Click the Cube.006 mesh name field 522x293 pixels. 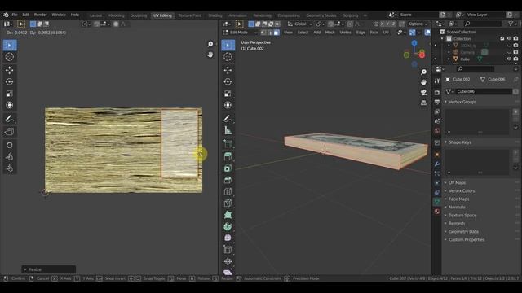(x=484, y=91)
